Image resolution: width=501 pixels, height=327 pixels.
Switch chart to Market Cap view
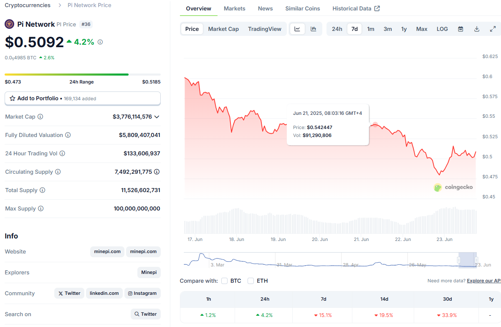pos(223,29)
